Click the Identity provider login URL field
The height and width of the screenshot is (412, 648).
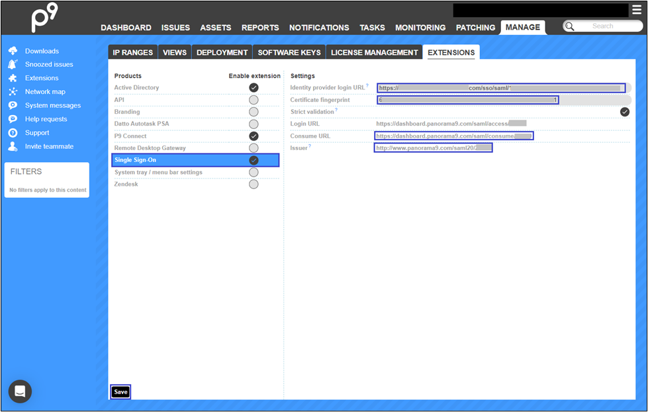click(504, 88)
